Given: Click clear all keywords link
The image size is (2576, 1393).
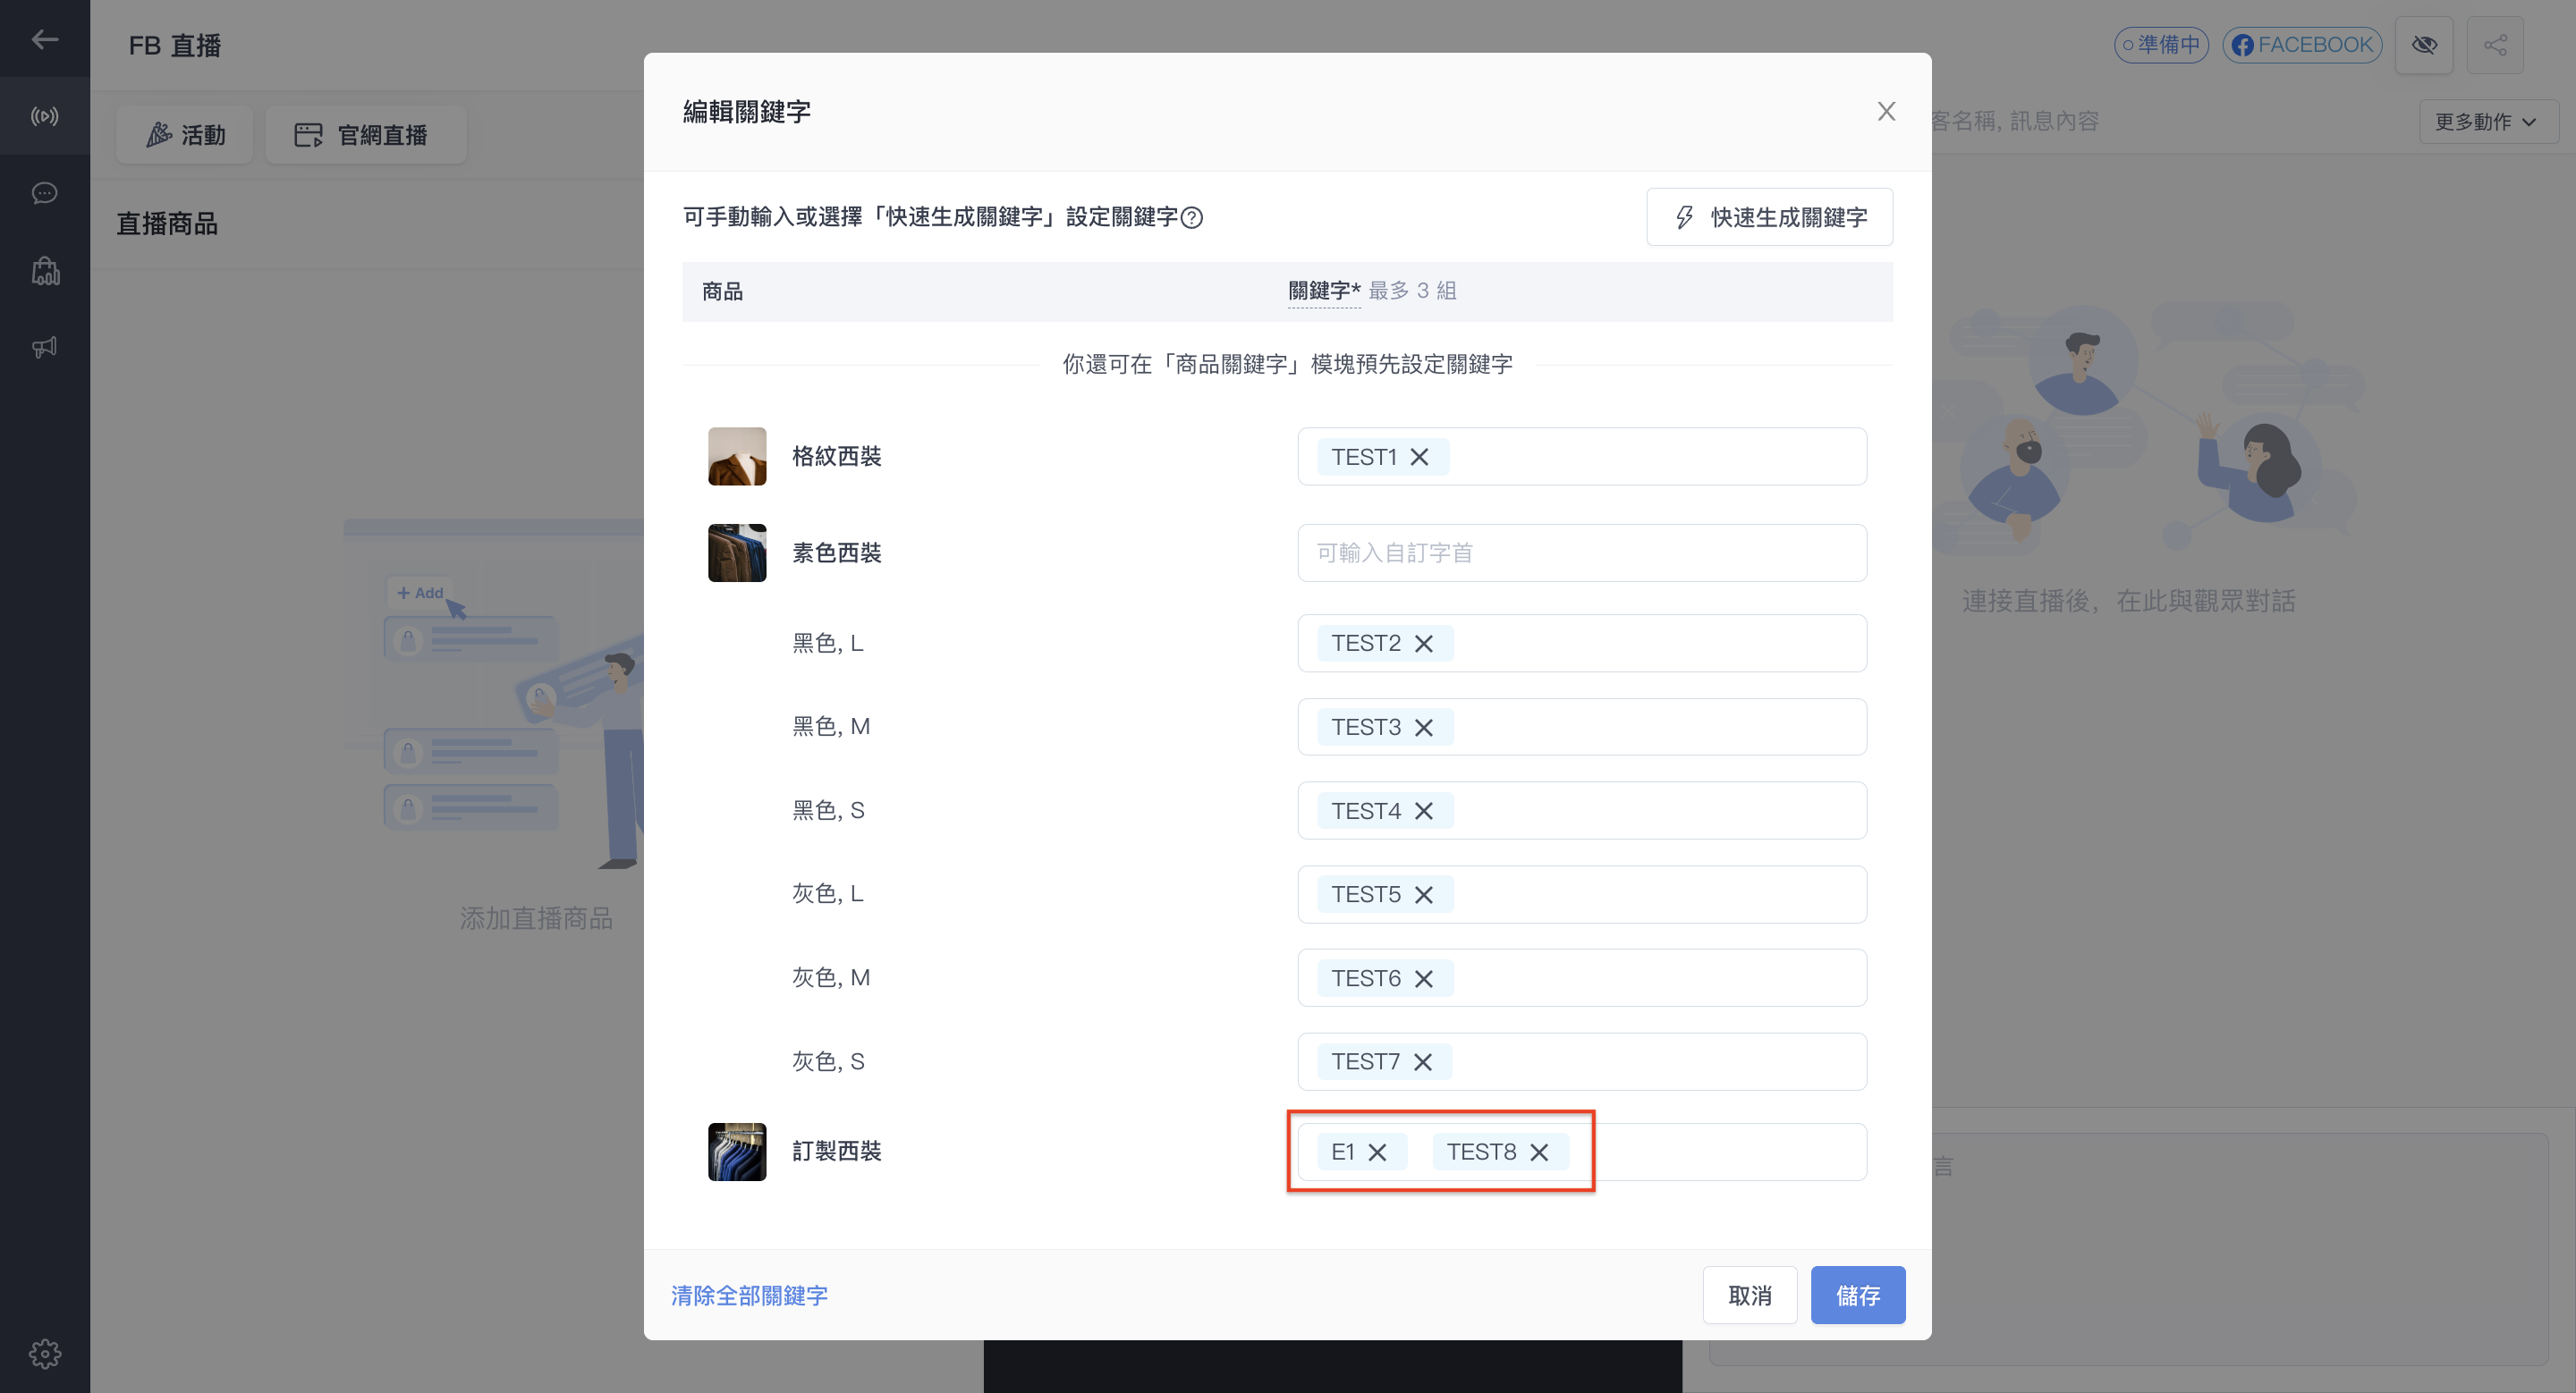Looking at the screenshot, I should [749, 1295].
